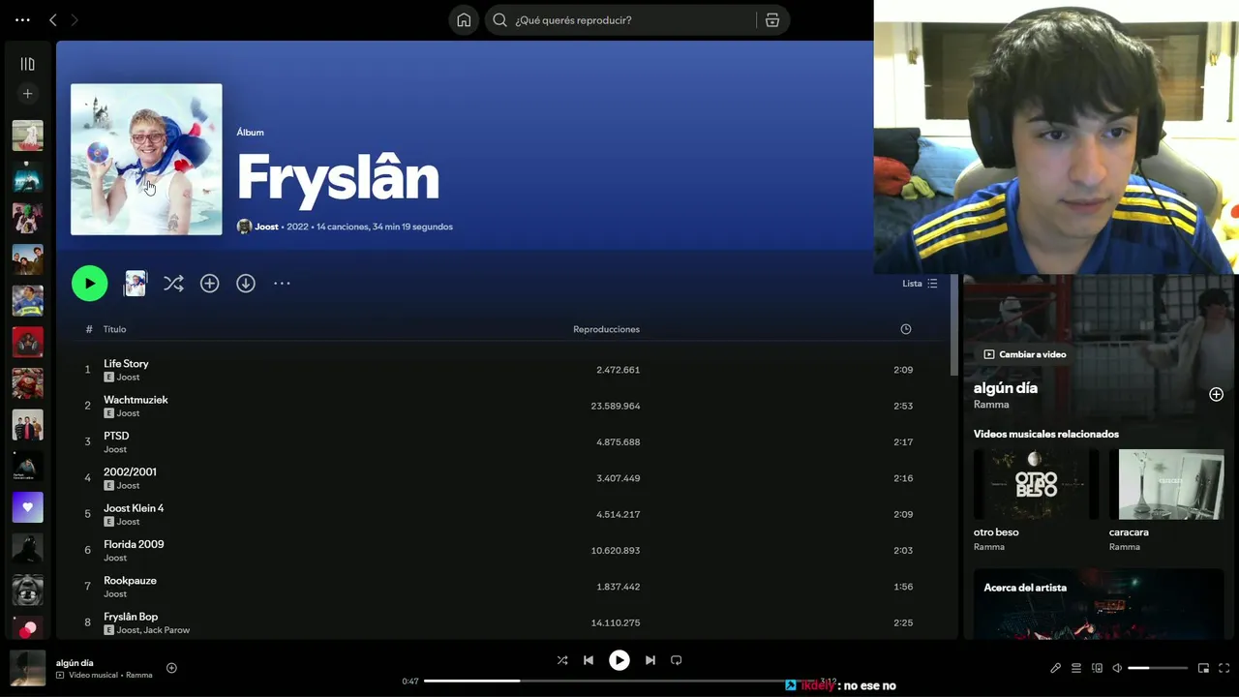Open the Ramma artist link under algún día
Image resolution: width=1239 pixels, height=697 pixels.
pyautogui.click(x=991, y=405)
